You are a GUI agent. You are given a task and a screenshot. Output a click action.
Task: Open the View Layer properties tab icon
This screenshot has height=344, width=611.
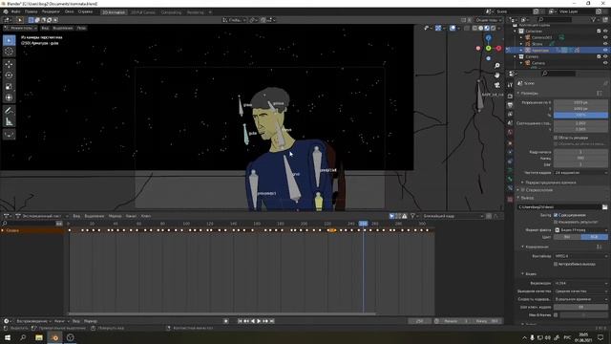pyautogui.click(x=510, y=114)
